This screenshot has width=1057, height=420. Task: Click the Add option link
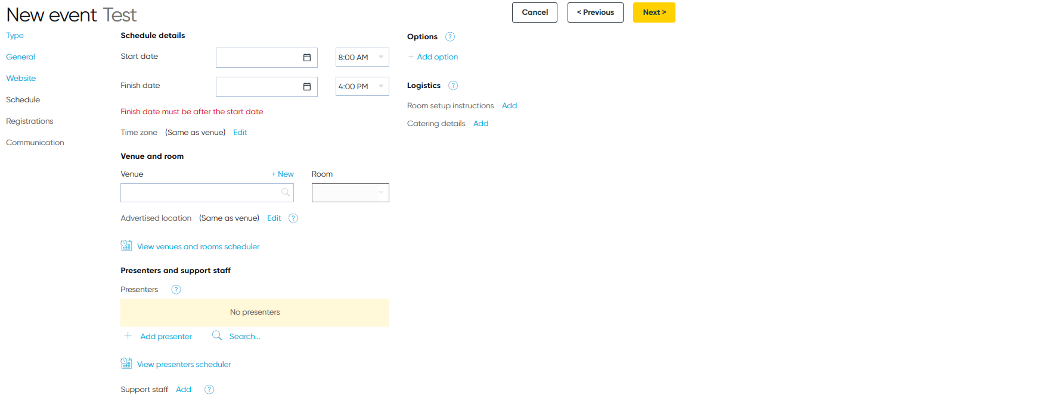(x=438, y=57)
